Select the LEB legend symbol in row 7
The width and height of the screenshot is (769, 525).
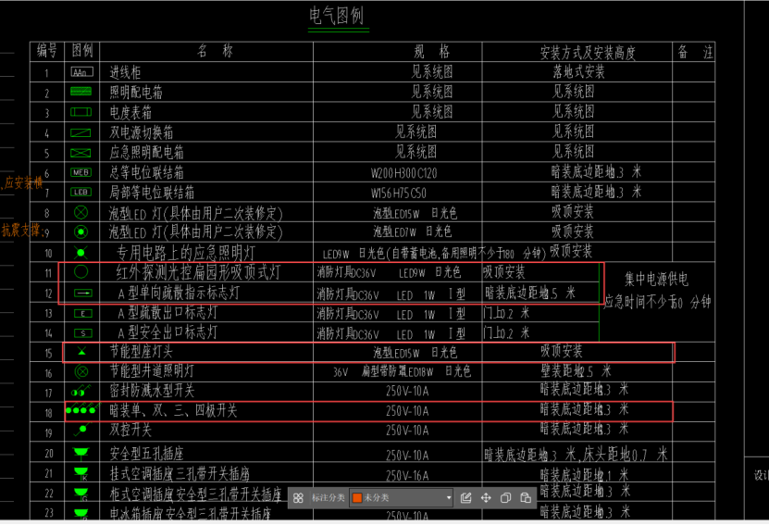point(81,192)
